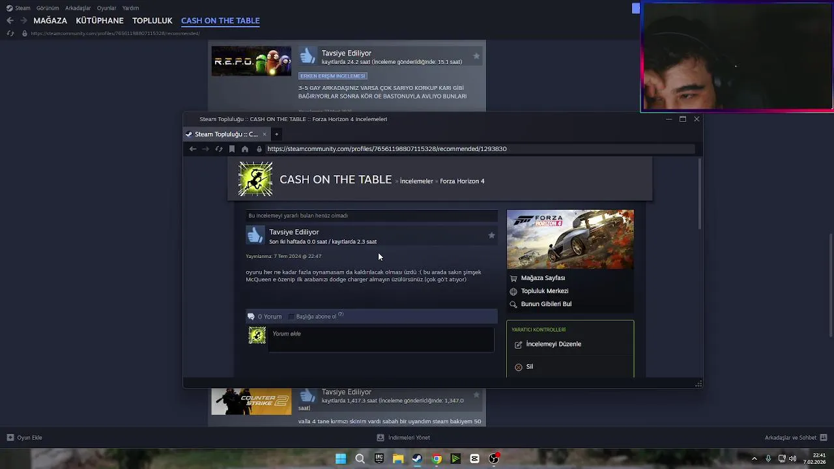Click the globe icon beside Topluluk Merkezi
Image resolution: width=834 pixels, height=469 pixels.
coord(513,292)
